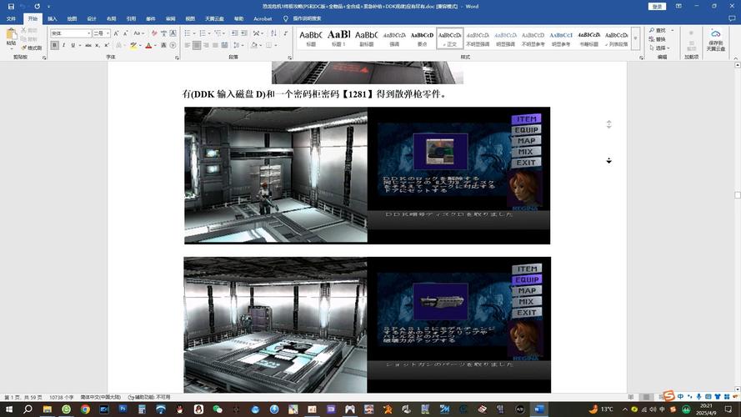Click the phonetic guide icon
This screenshot has width=741, height=417.
[163, 33]
